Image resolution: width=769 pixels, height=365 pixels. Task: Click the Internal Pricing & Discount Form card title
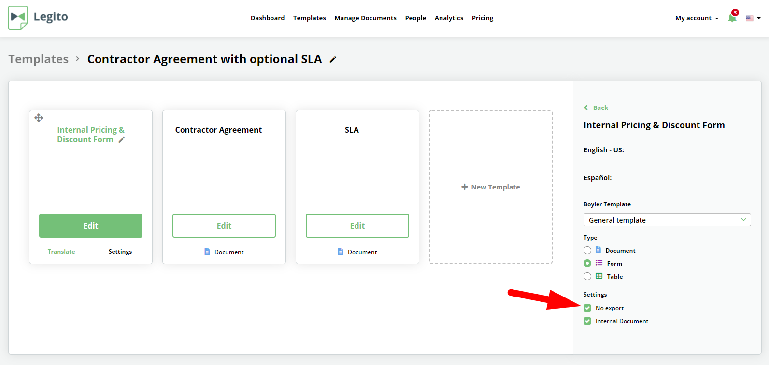tap(91, 135)
